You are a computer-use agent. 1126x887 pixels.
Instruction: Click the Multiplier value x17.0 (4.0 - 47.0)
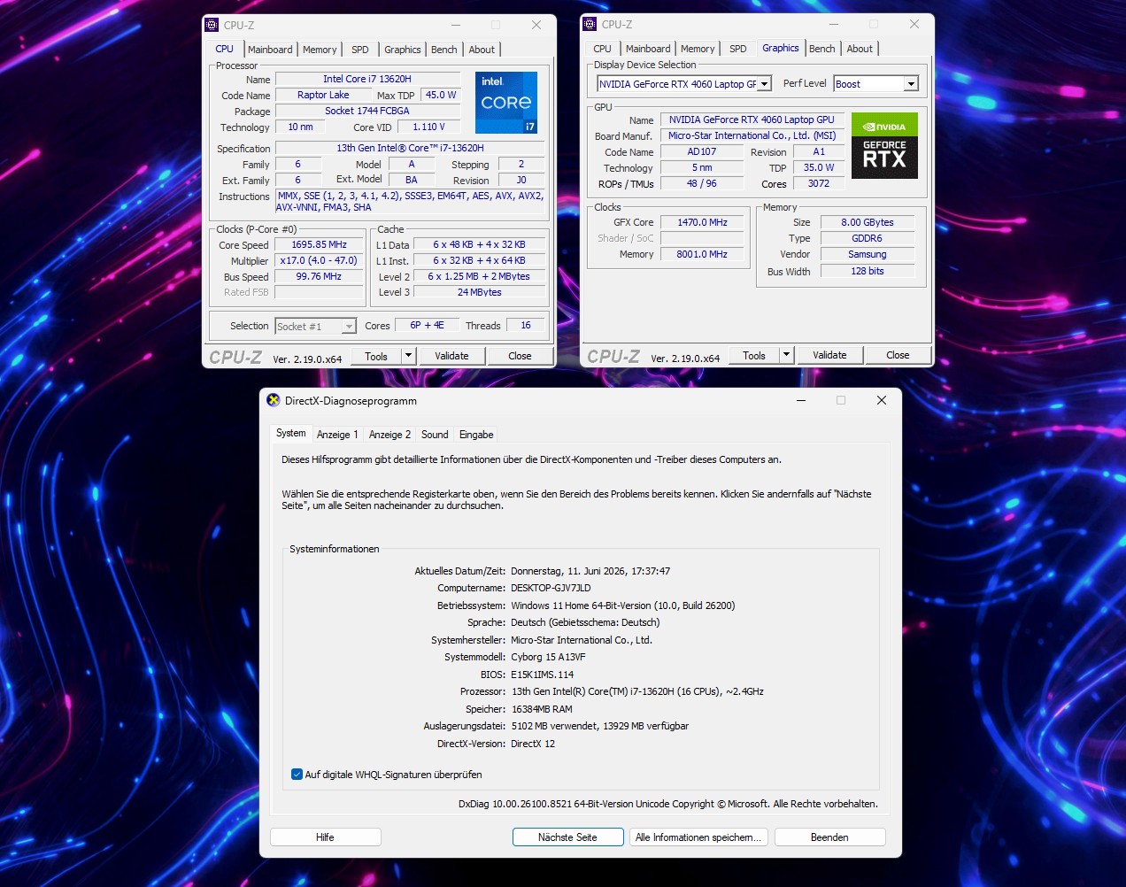pos(319,260)
